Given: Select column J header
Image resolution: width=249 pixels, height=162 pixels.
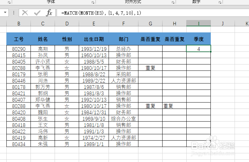Looking at the screenshot, I should pyautogui.click(x=223, y=23).
